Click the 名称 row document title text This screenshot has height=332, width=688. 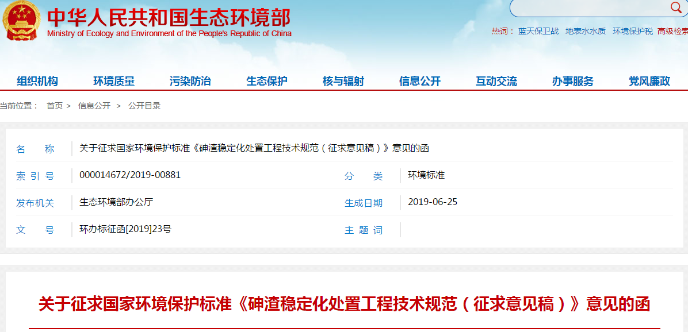tap(254, 148)
